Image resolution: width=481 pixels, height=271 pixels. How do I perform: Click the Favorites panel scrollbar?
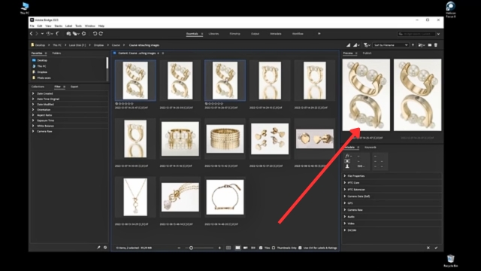107,63
